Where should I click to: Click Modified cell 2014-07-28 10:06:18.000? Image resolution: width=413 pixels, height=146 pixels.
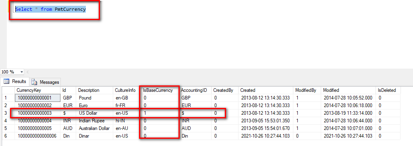coord(349,105)
